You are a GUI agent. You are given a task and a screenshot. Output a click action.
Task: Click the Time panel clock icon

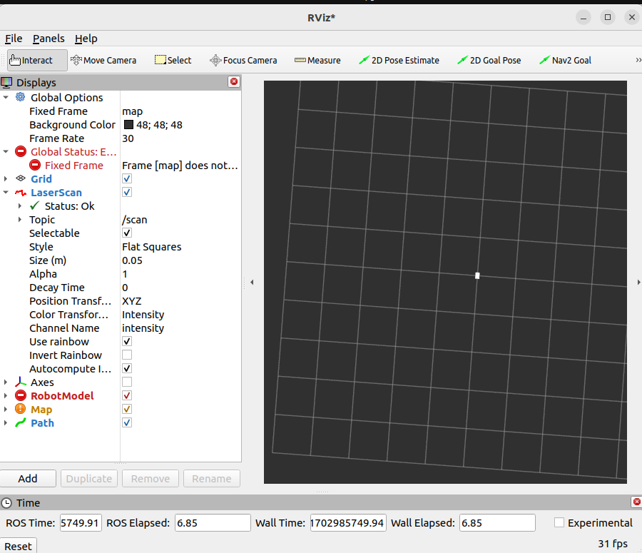point(6,502)
